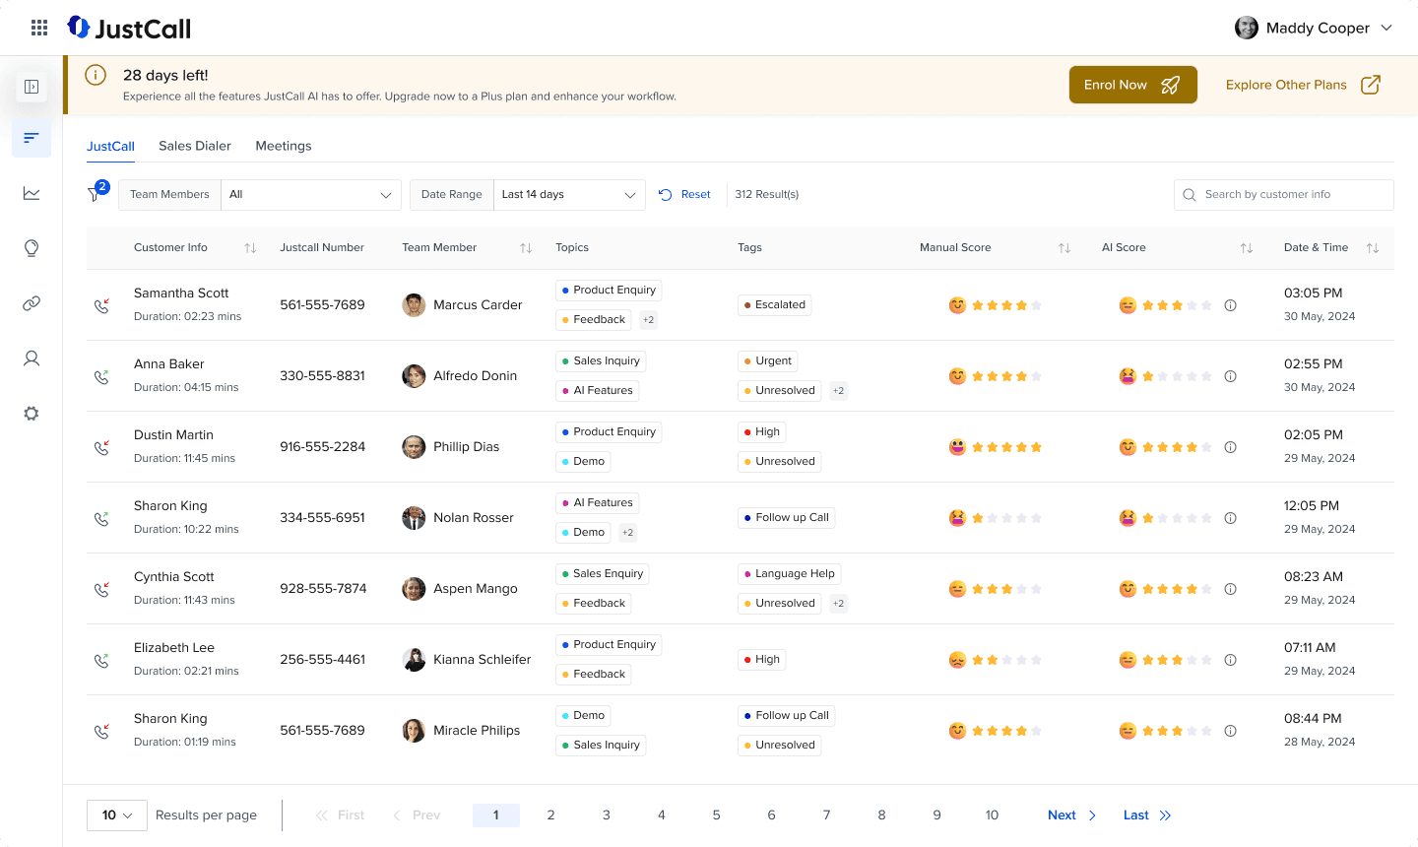This screenshot has height=847, width=1418.
Task: Click the Enrol Now button
Action: coord(1133,85)
